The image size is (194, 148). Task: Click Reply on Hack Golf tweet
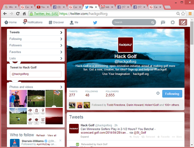pyautogui.click(x=134, y=137)
